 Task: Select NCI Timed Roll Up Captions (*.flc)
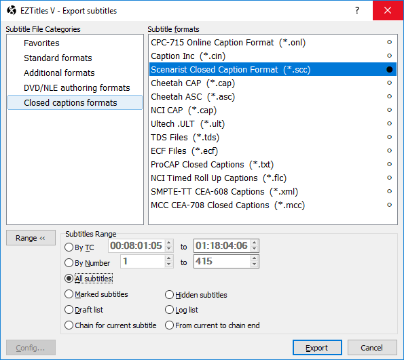point(272,178)
